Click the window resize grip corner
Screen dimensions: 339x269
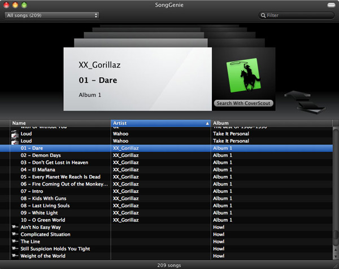[336, 266]
